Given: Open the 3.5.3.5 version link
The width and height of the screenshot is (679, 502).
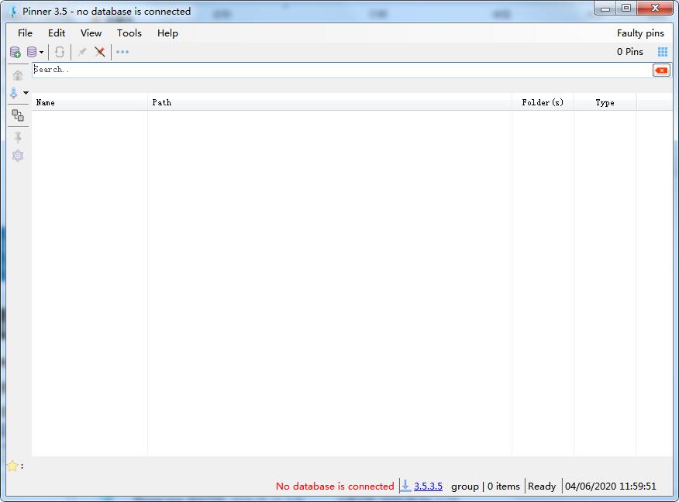Looking at the screenshot, I should [x=428, y=486].
